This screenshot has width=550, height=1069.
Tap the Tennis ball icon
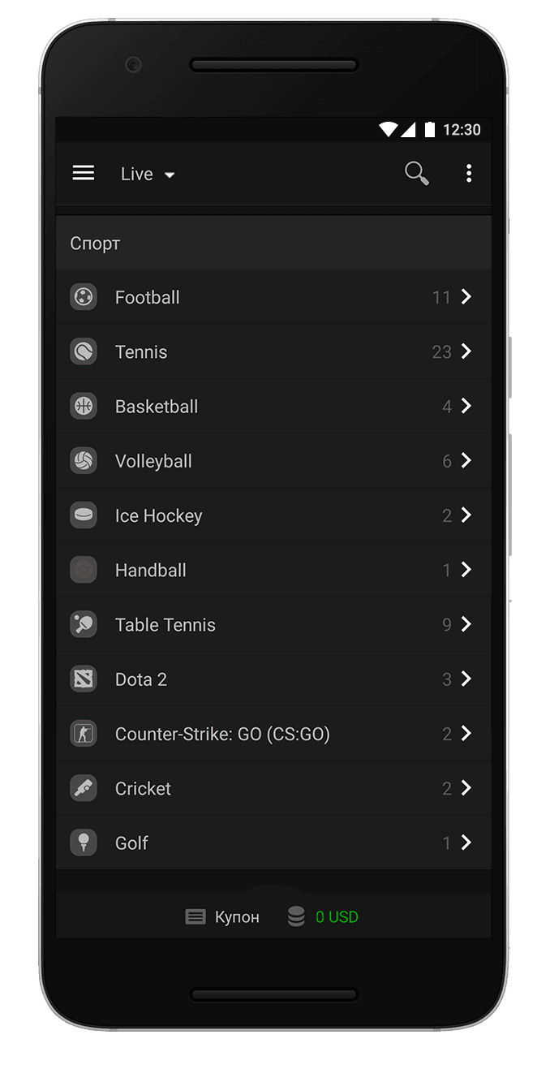[84, 351]
